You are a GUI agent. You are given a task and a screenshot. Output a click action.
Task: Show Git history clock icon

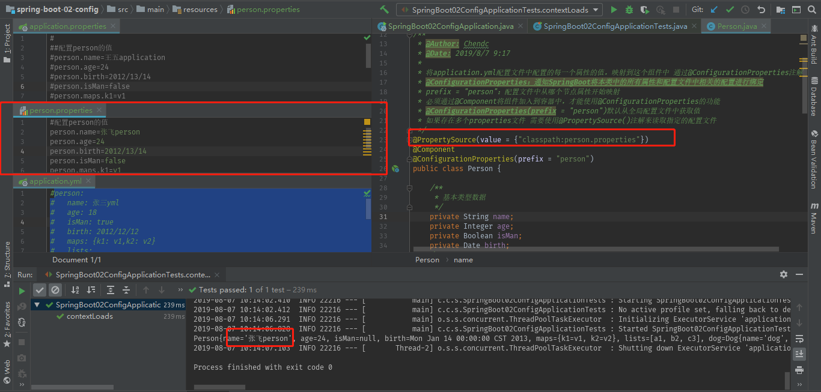click(x=745, y=10)
